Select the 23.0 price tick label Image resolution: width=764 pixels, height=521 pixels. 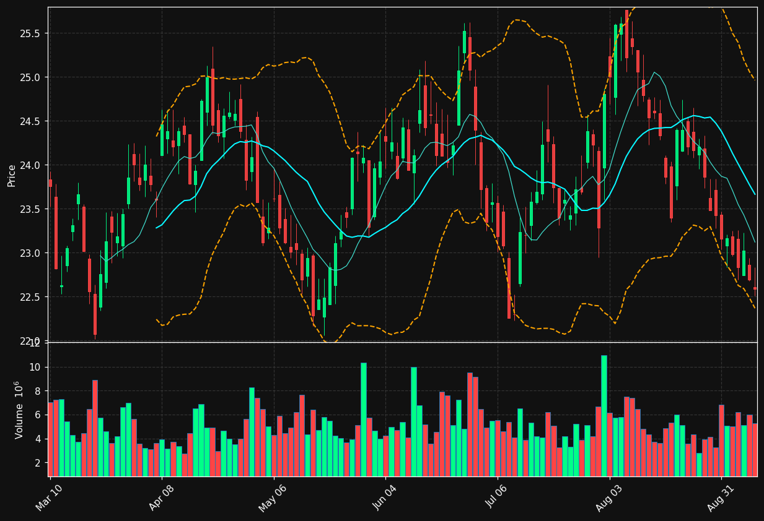coord(30,253)
